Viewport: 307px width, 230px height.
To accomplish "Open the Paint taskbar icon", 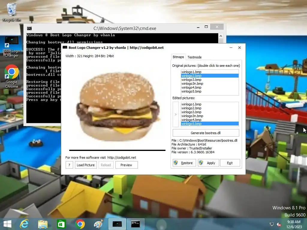I will pyautogui.click(x=98, y=224).
